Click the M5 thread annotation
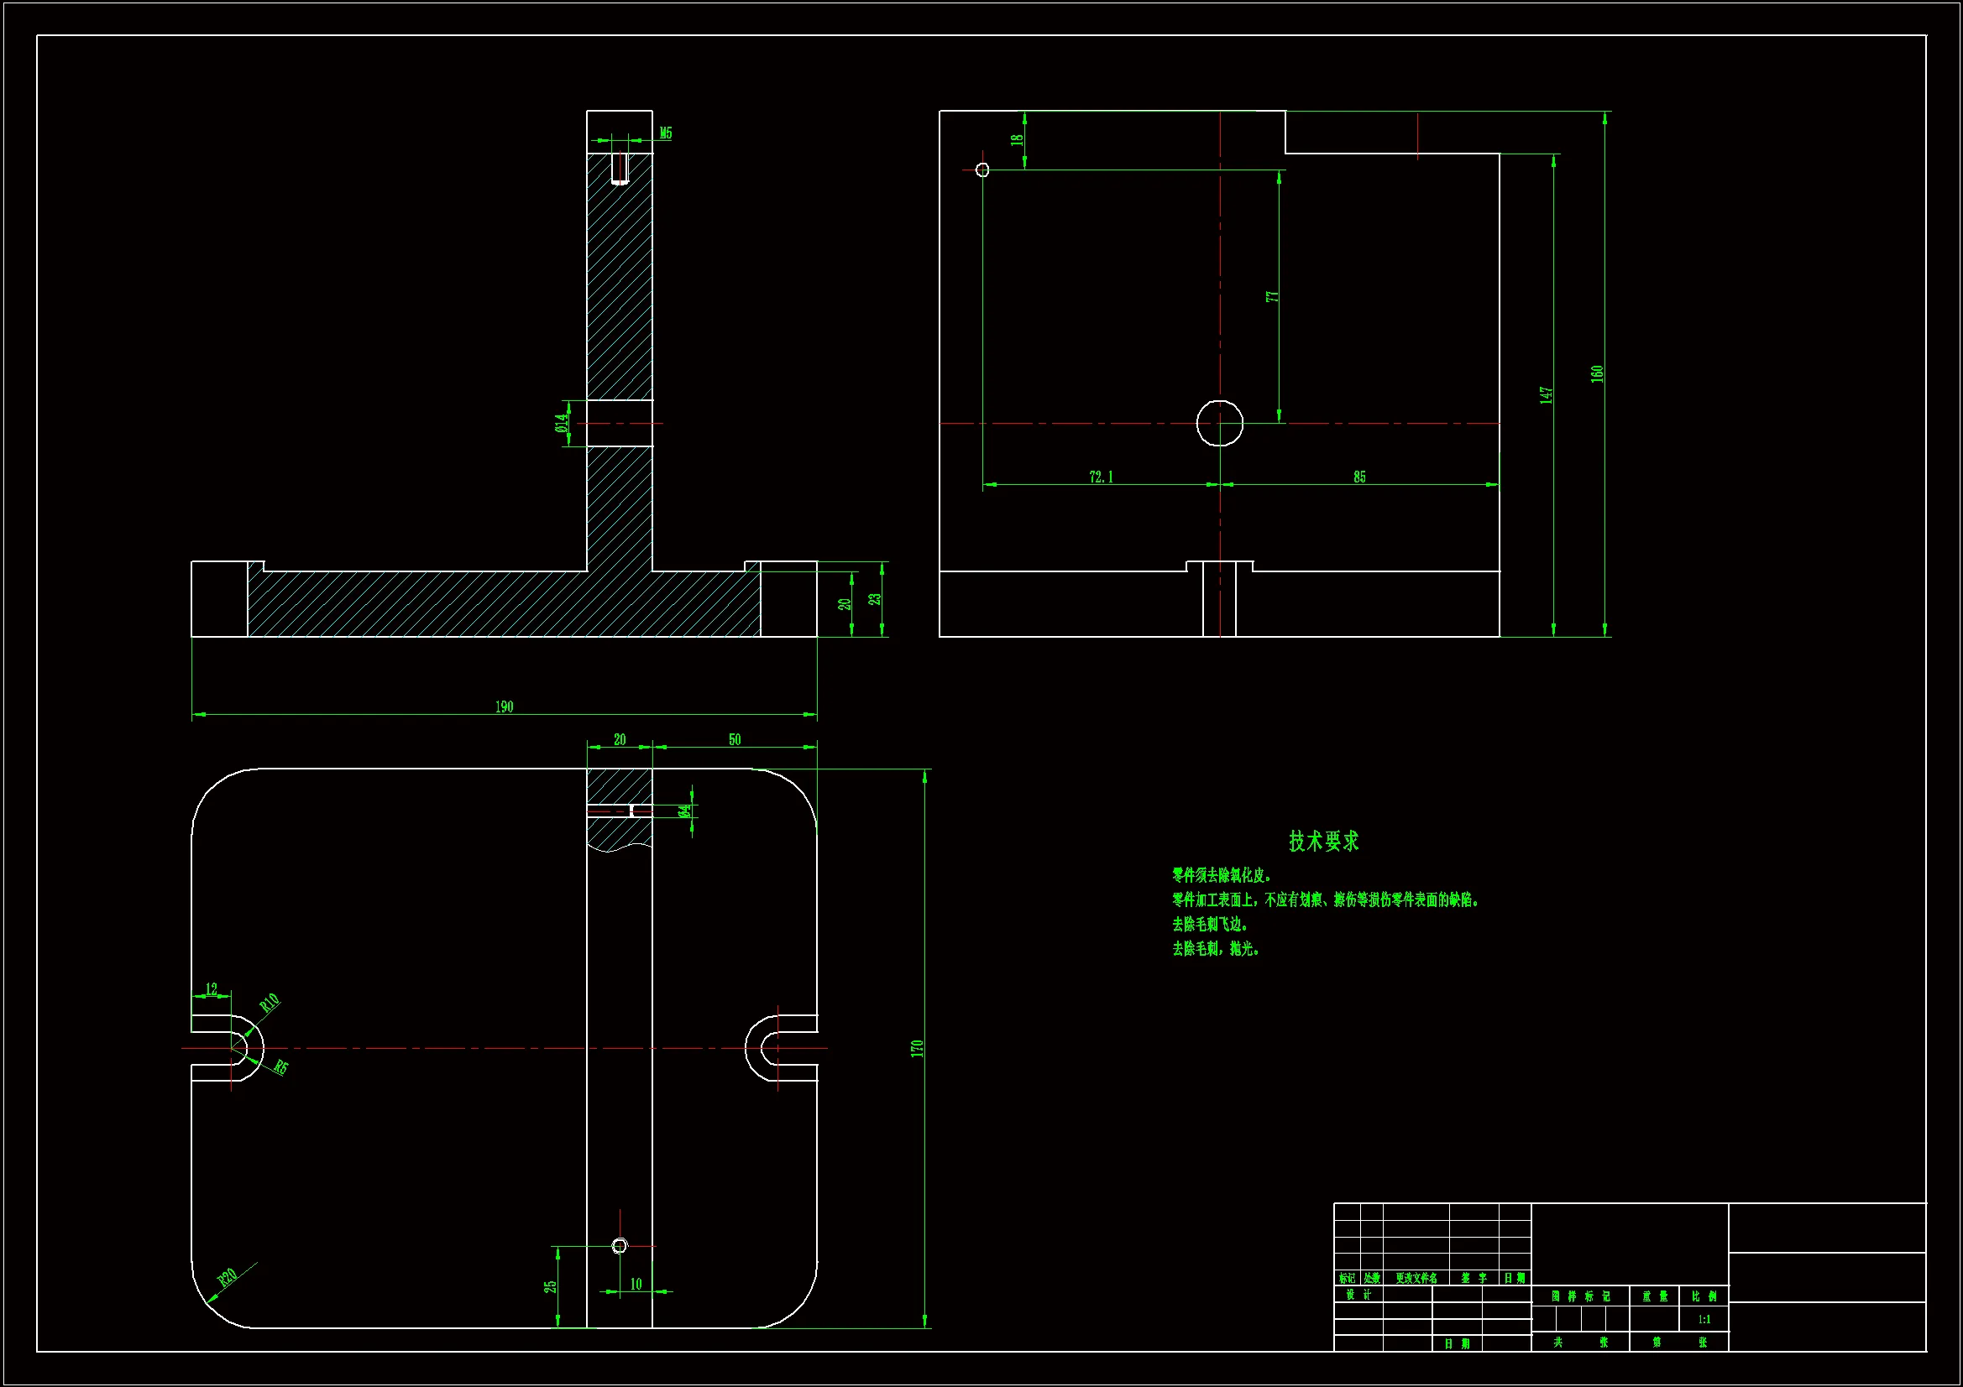This screenshot has height=1387, width=1963. click(666, 133)
